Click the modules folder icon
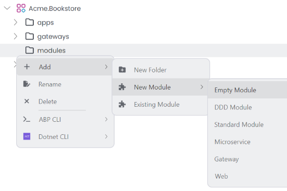 point(30,50)
